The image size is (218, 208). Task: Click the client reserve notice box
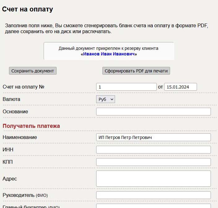point(109,51)
